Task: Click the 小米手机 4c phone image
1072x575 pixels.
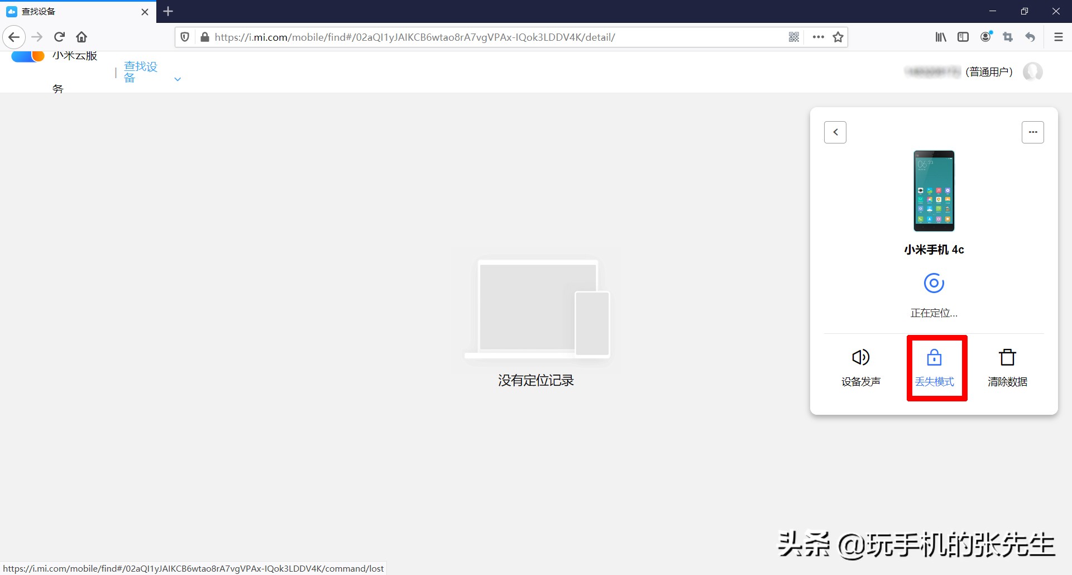Action: click(x=934, y=191)
